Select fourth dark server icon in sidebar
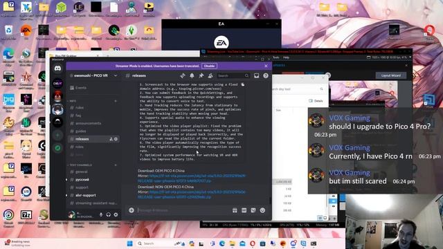This screenshot has width=443, height=249. point(57,122)
